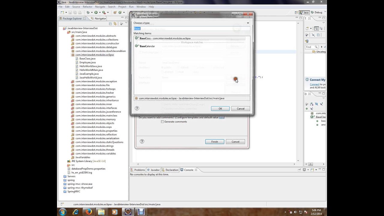Open the New file dropdown arrow

click(x=66, y=13)
